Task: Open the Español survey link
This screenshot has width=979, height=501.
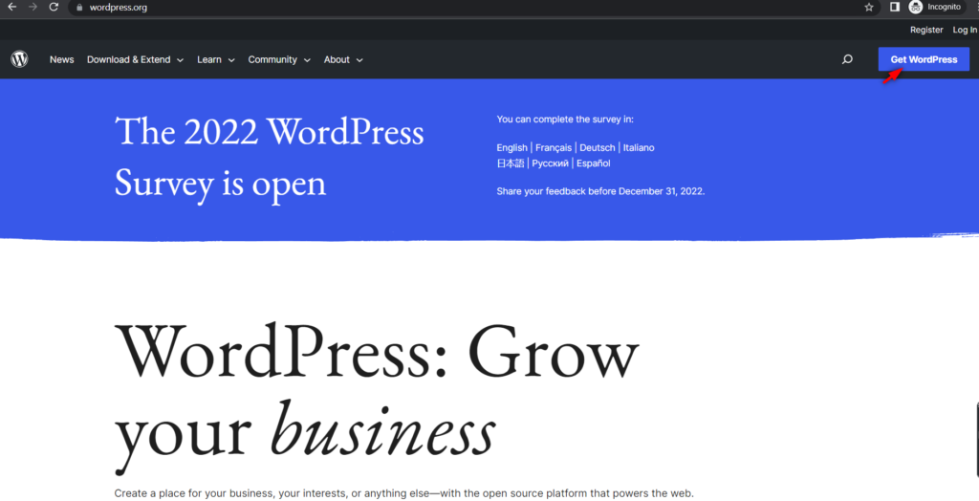Action: 593,163
